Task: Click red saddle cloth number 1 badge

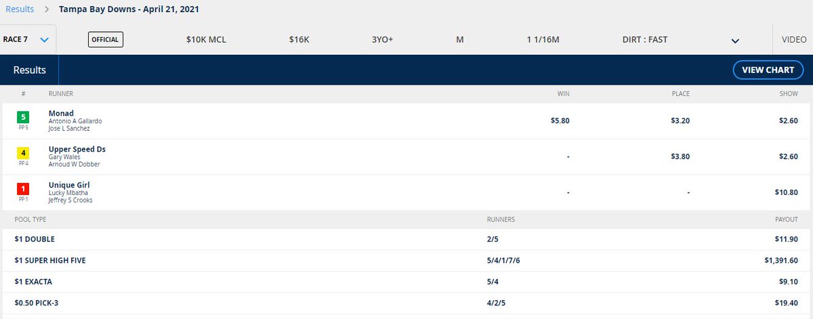Action: pyautogui.click(x=24, y=189)
